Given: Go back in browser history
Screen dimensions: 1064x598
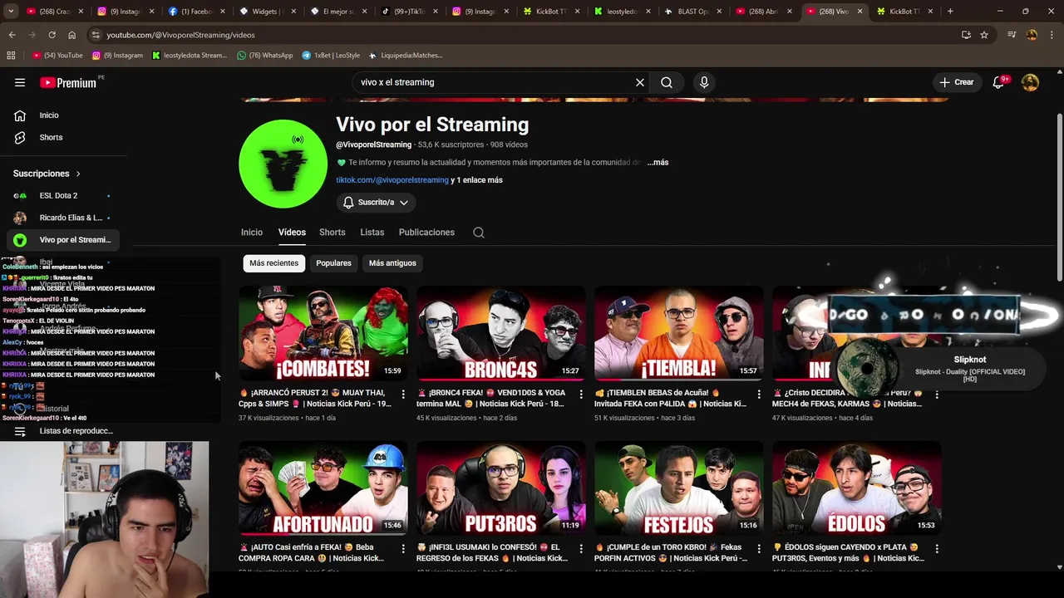Looking at the screenshot, I should pos(12,35).
